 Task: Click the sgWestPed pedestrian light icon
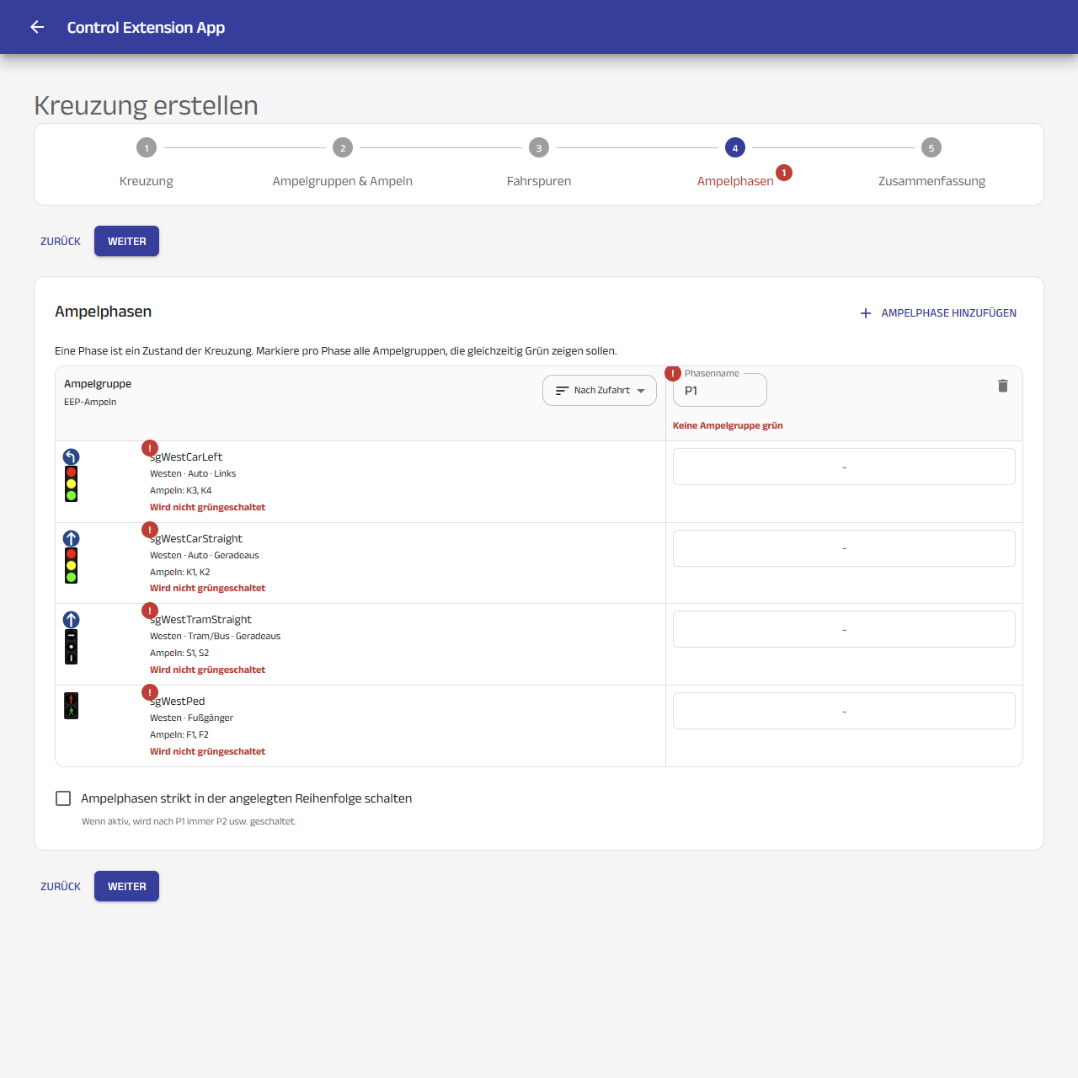coord(72,706)
